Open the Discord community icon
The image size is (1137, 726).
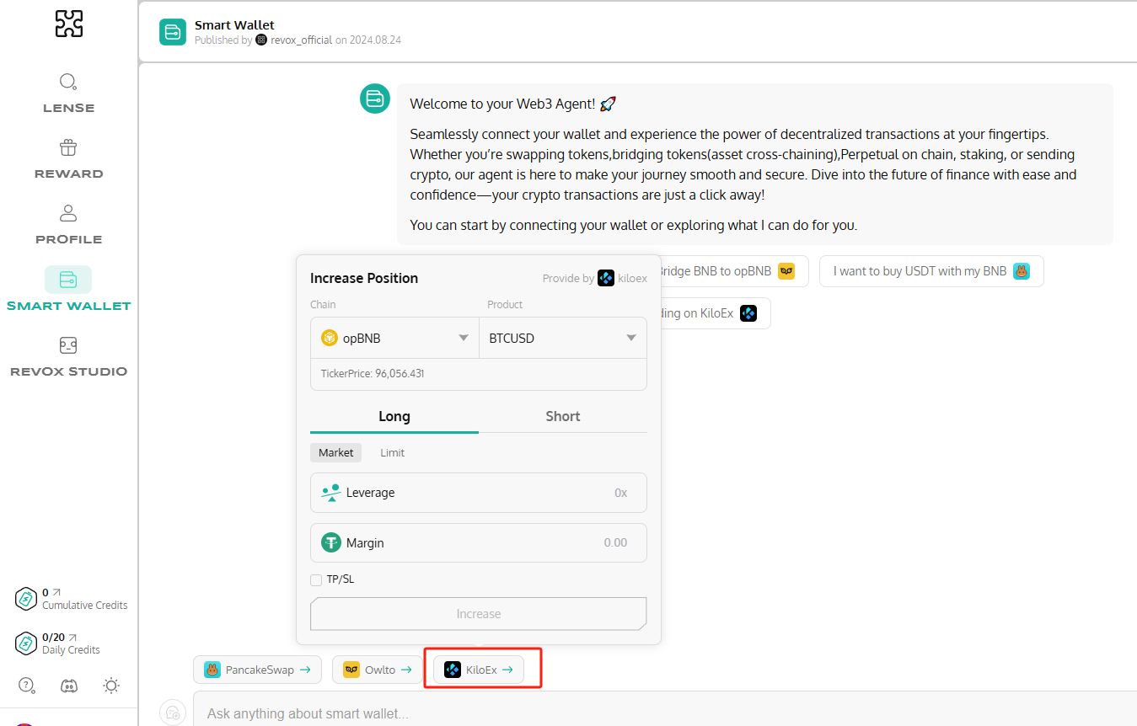click(69, 686)
